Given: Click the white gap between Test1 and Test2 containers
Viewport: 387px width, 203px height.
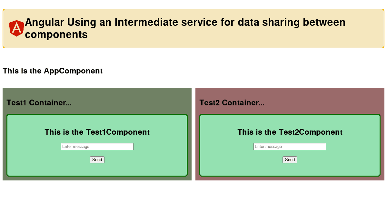Looking at the screenshot, I should [x=193, y=134].
